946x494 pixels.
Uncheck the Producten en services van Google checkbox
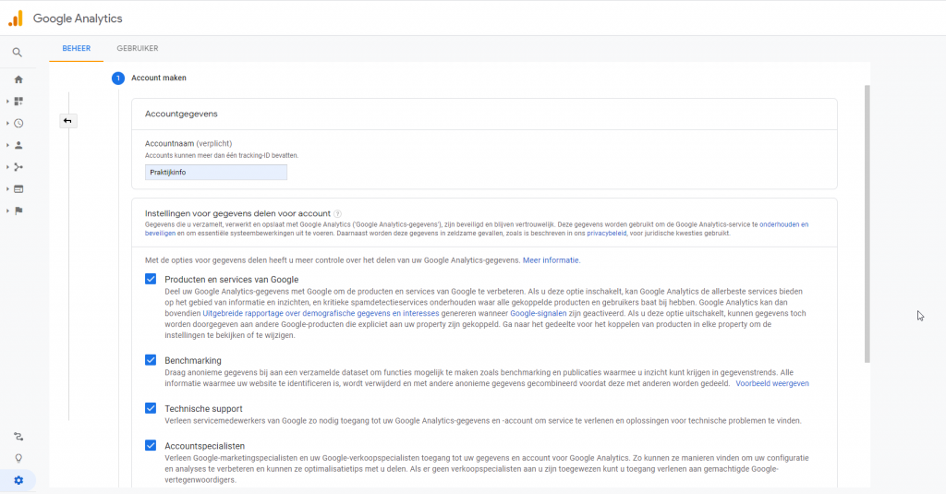151,279
